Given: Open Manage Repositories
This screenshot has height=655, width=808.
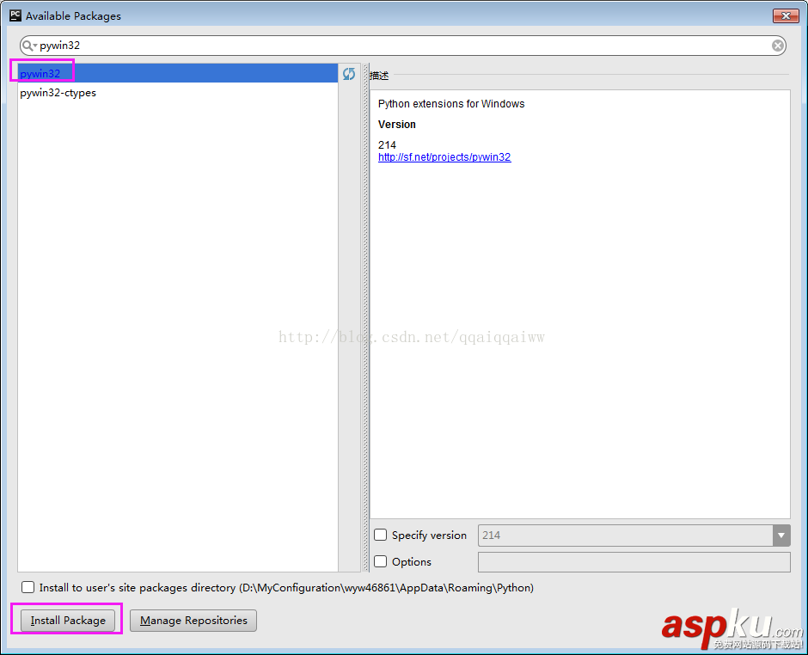Looking at the screenshot, I should pos(193,620).
